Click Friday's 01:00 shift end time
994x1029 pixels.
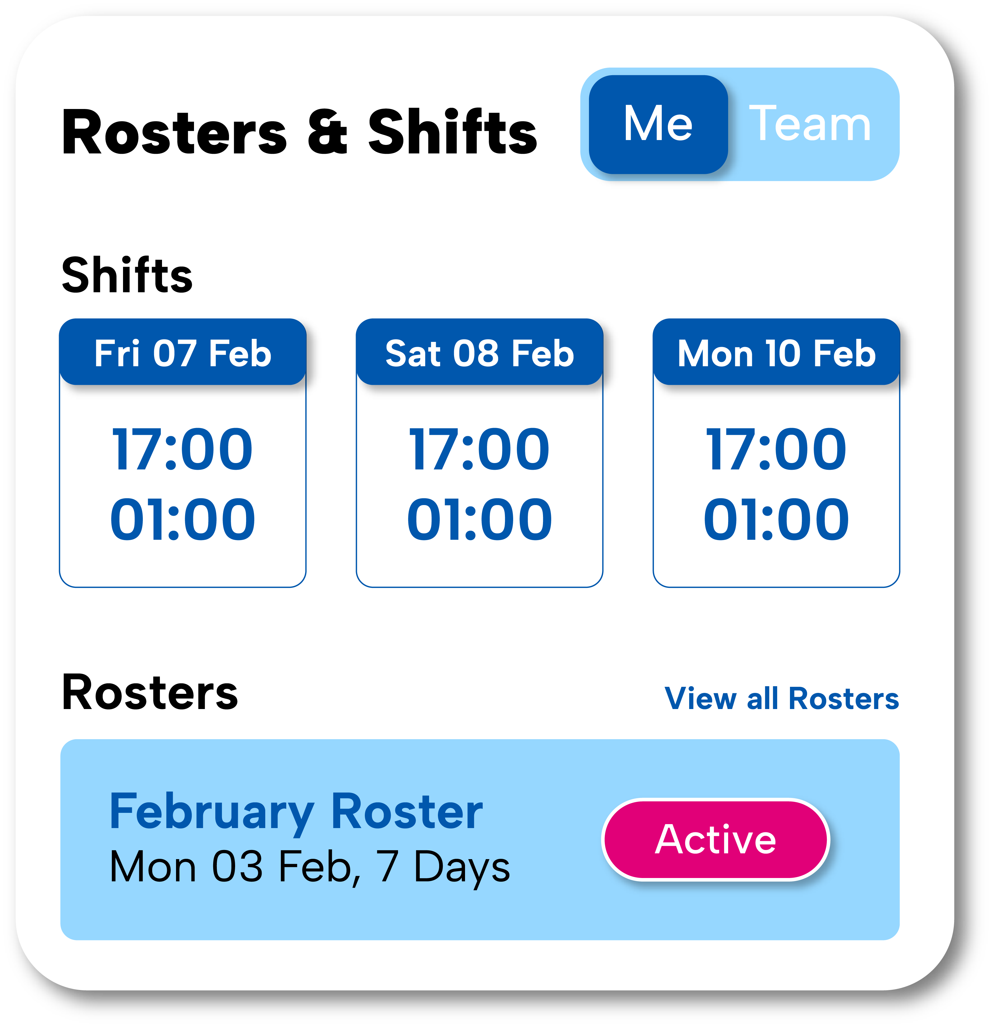183,520
